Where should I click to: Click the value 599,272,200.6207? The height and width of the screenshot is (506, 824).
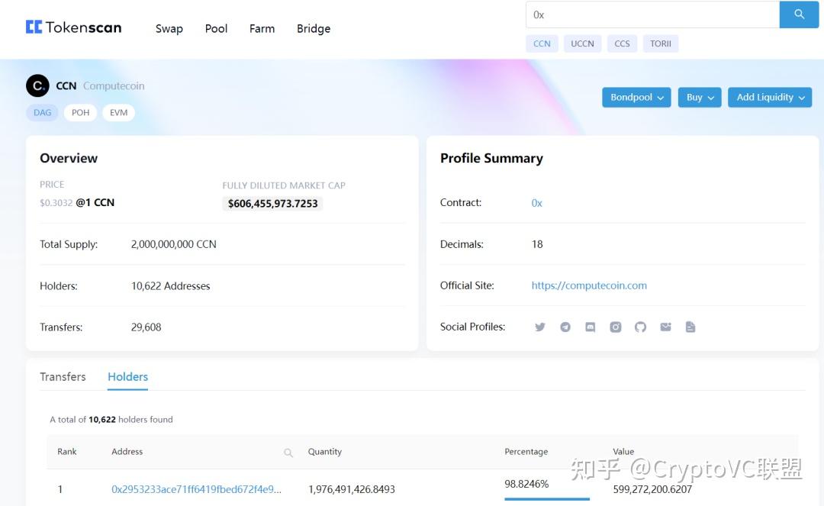coord(652,489)
